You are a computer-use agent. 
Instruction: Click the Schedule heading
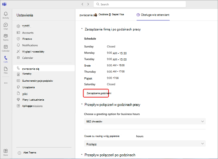(90, 39)
